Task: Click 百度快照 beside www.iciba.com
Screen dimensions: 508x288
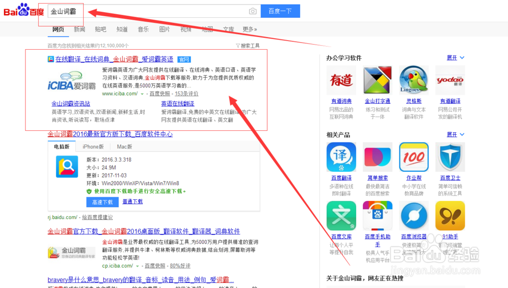Action: [160, 93]
